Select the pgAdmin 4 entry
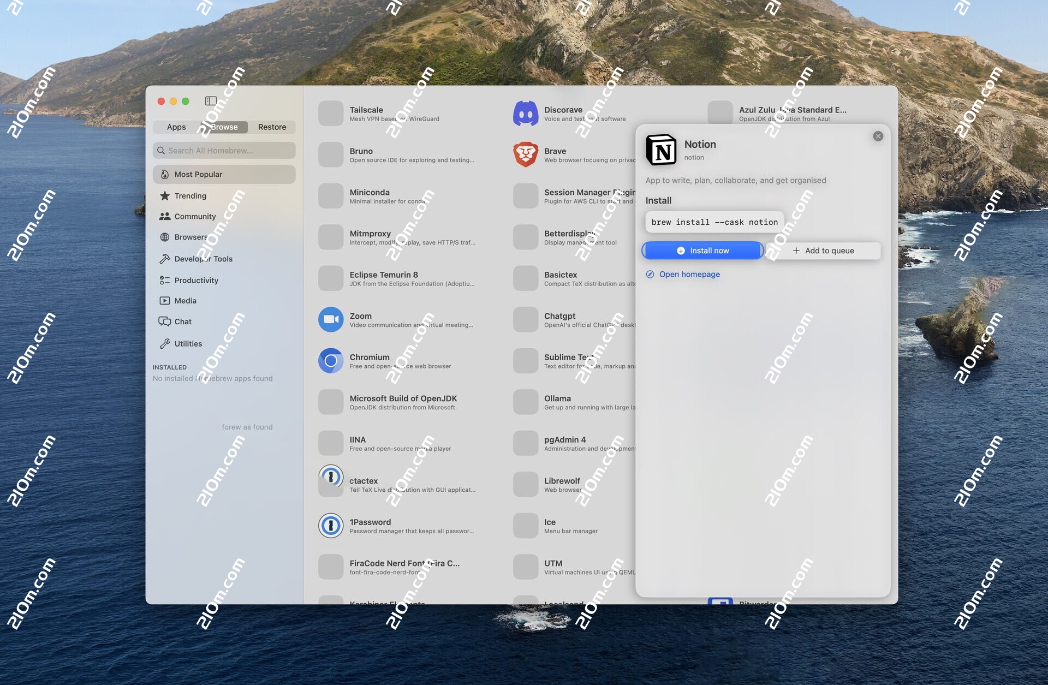Screen dimensions: 1048x685 574,443
